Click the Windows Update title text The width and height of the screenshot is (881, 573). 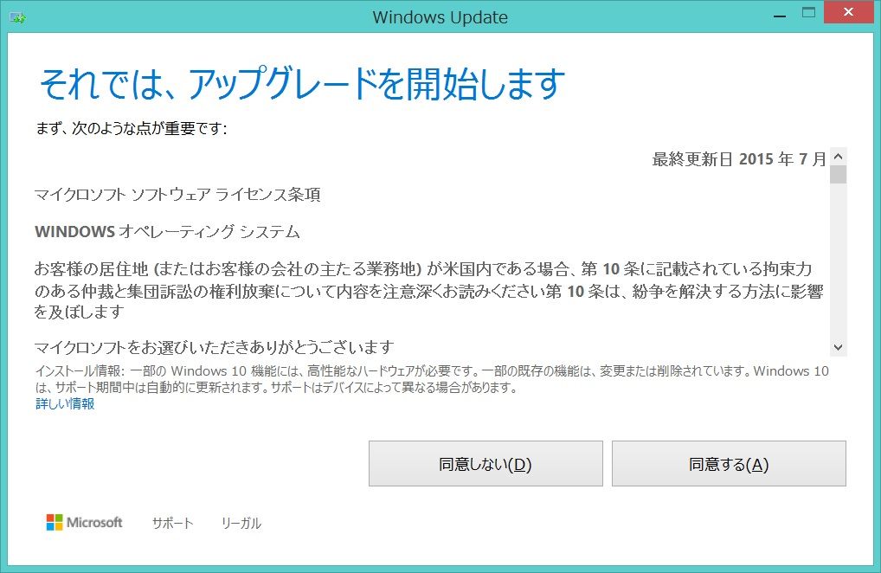pos(440,17)
